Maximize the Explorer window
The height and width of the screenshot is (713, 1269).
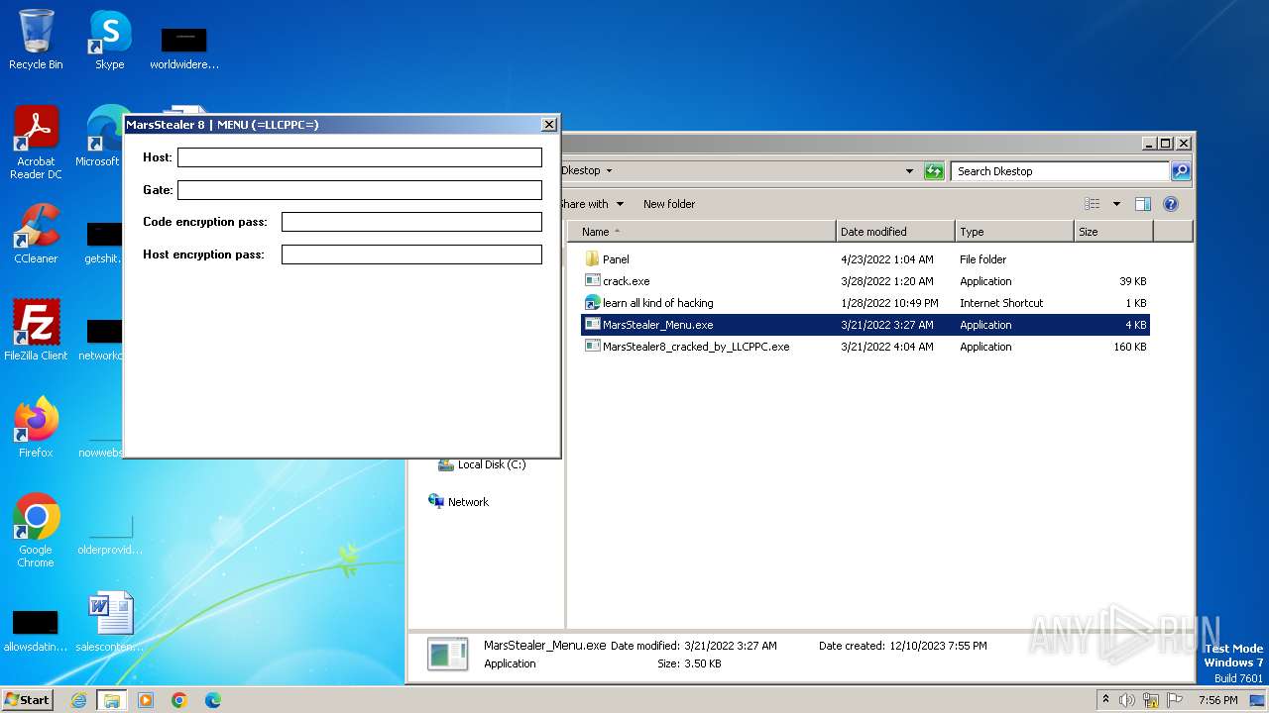coord(1166,144)
